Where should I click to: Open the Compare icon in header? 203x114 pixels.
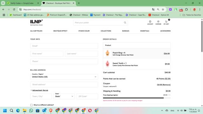[158, 22]
